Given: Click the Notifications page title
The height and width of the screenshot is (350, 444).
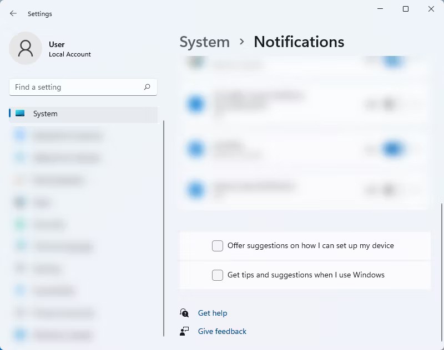Looking at the screenshot, I should tap(299, 42).
